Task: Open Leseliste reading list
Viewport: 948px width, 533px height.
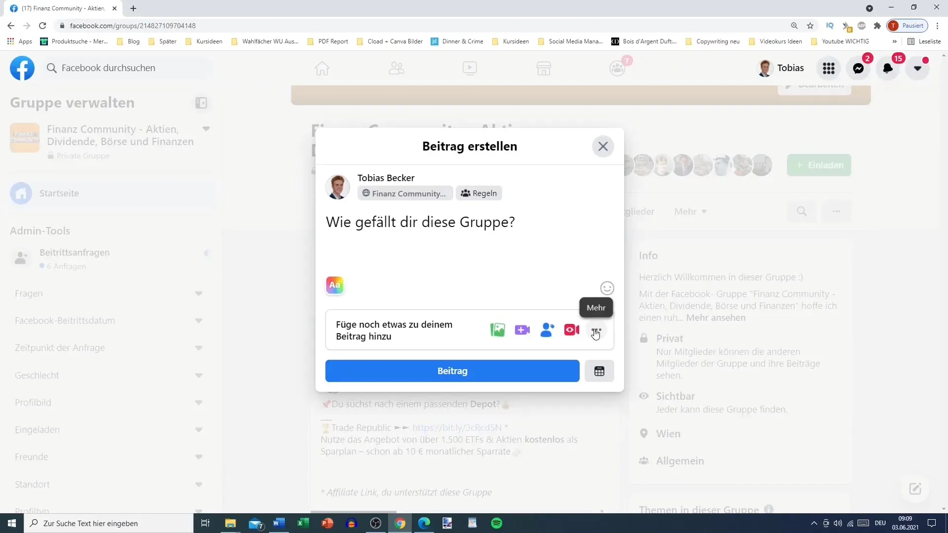Action: pyautogui.click(x=924, y=41)
